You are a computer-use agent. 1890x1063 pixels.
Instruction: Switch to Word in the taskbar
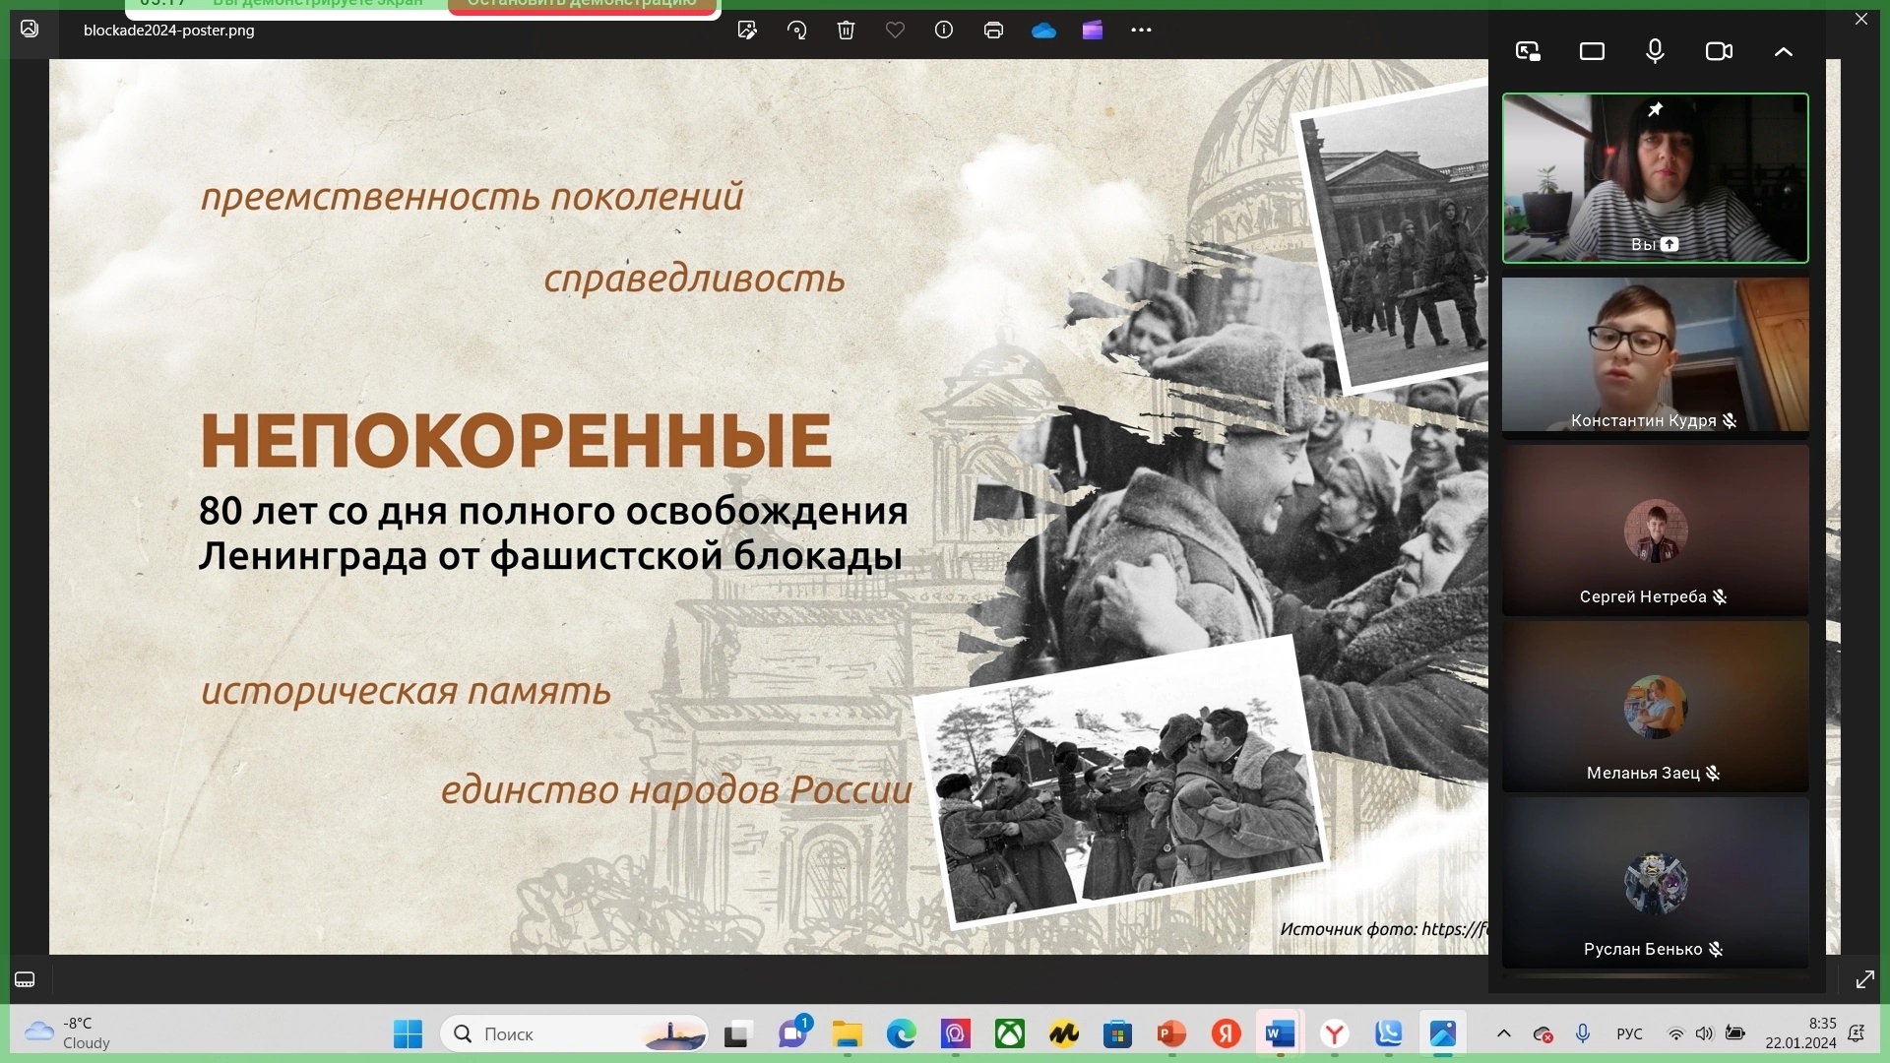click(1280, 1034)
